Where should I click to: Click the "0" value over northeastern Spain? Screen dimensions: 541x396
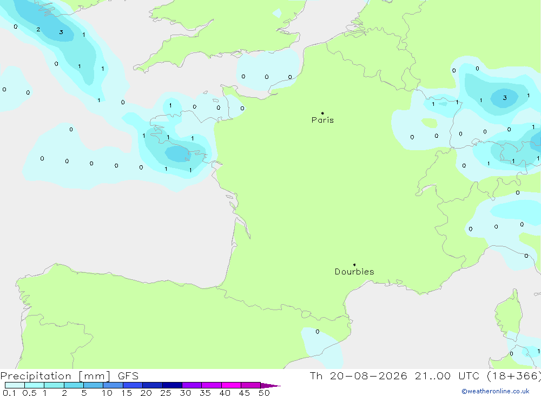(x=318, y=332)
